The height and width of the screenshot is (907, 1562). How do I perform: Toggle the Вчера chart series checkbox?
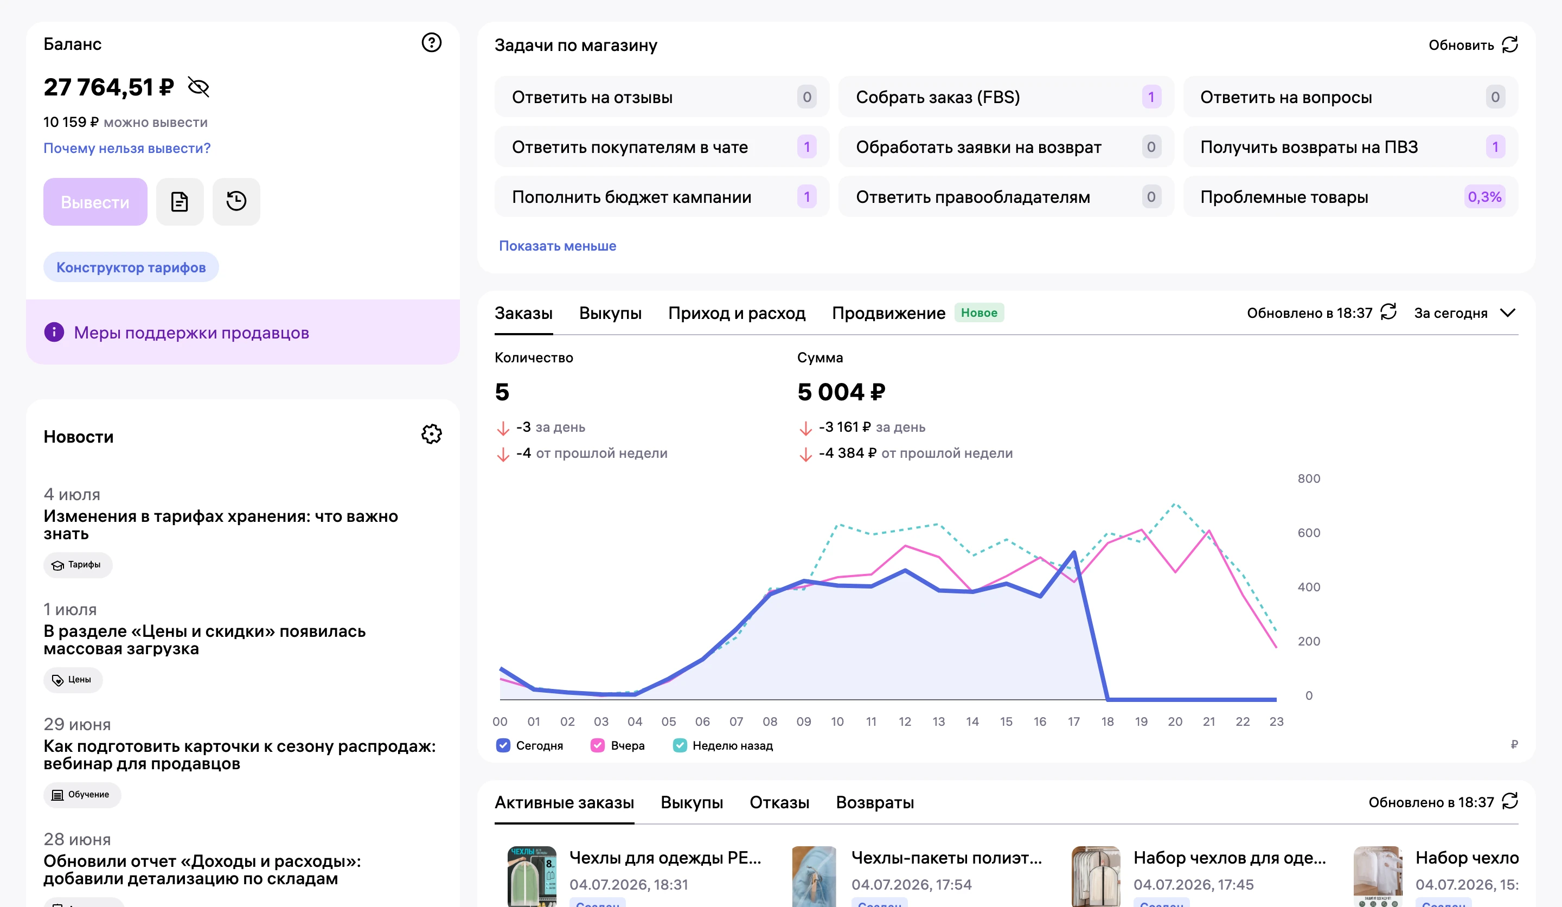[598, 745]
